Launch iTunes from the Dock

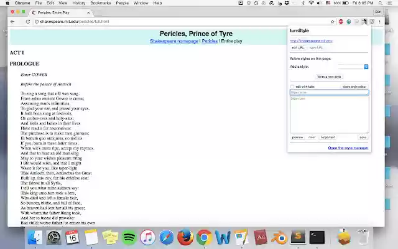[148, 237]
